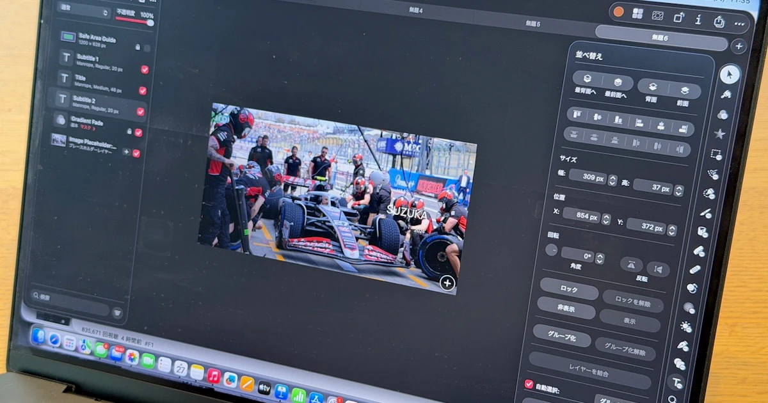768x403 pixels.
Task: Click the info icon in toolbar
Action: 698,19
